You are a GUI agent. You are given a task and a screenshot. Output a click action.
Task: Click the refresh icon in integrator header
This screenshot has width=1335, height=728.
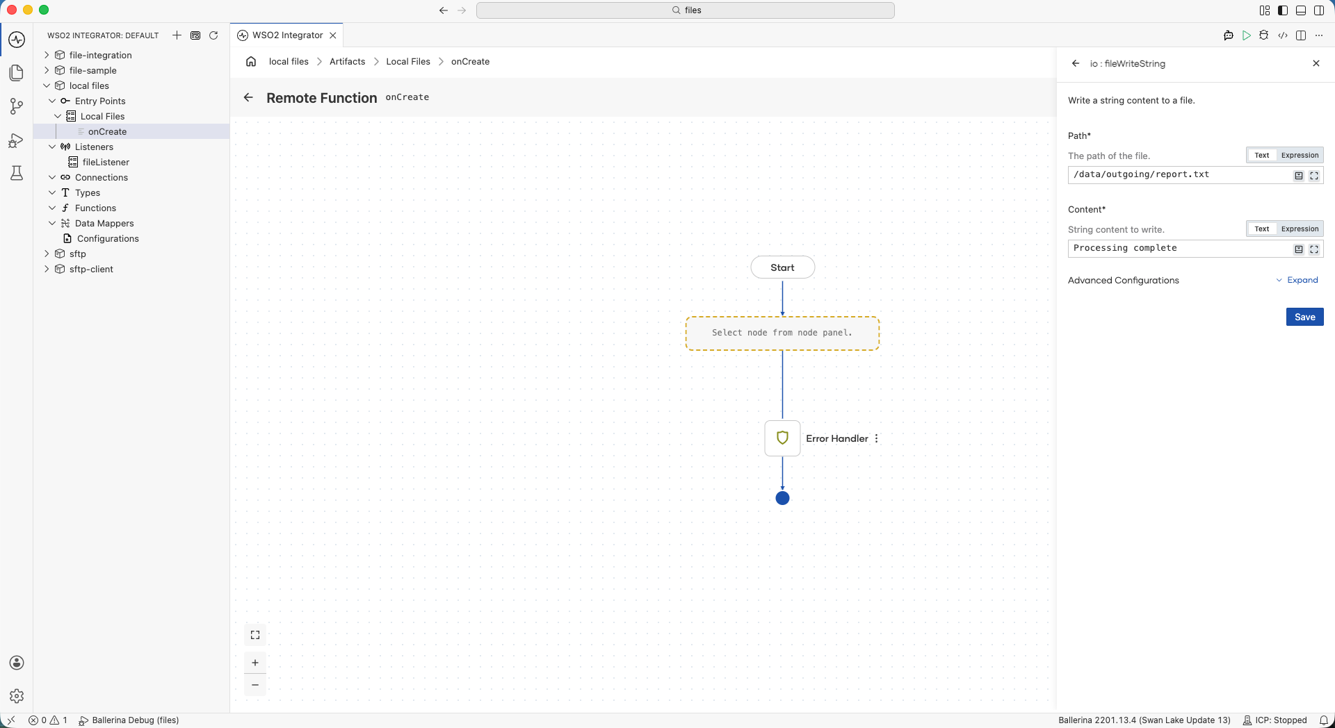coord(213,35)
